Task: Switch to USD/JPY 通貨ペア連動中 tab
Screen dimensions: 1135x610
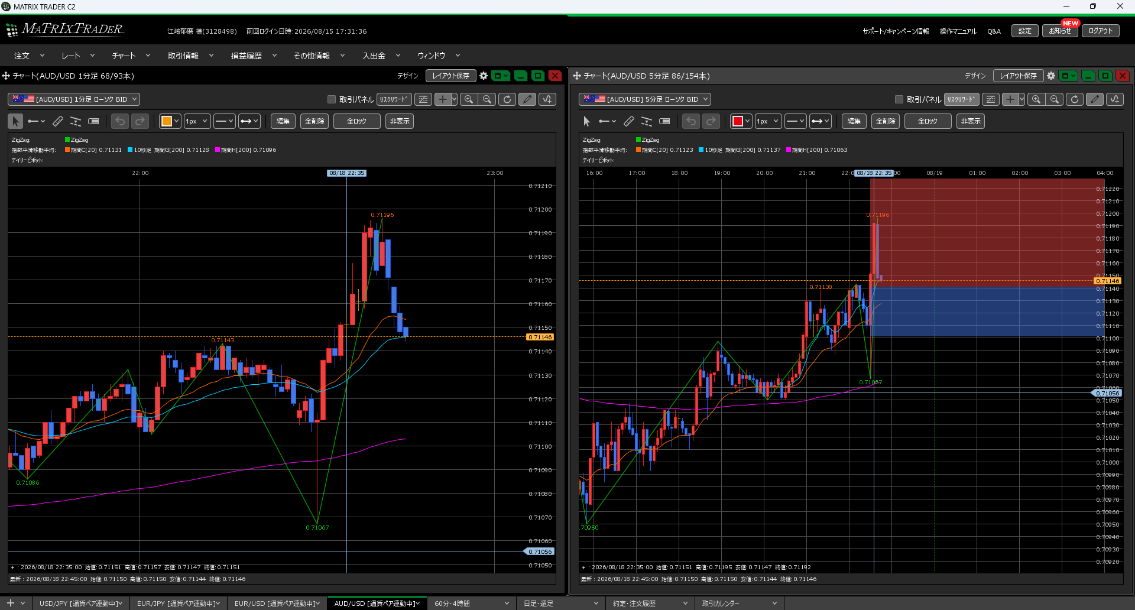Action: pos(81,603)
